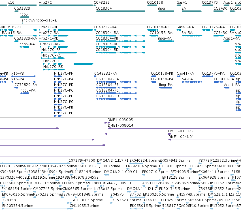Click the transcript label "Atac1-RA"
The width and height of the screenshot is (241, 210).
pos(231,38)
